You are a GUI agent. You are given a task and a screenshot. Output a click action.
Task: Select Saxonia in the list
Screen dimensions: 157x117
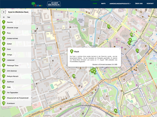(16, 22)
